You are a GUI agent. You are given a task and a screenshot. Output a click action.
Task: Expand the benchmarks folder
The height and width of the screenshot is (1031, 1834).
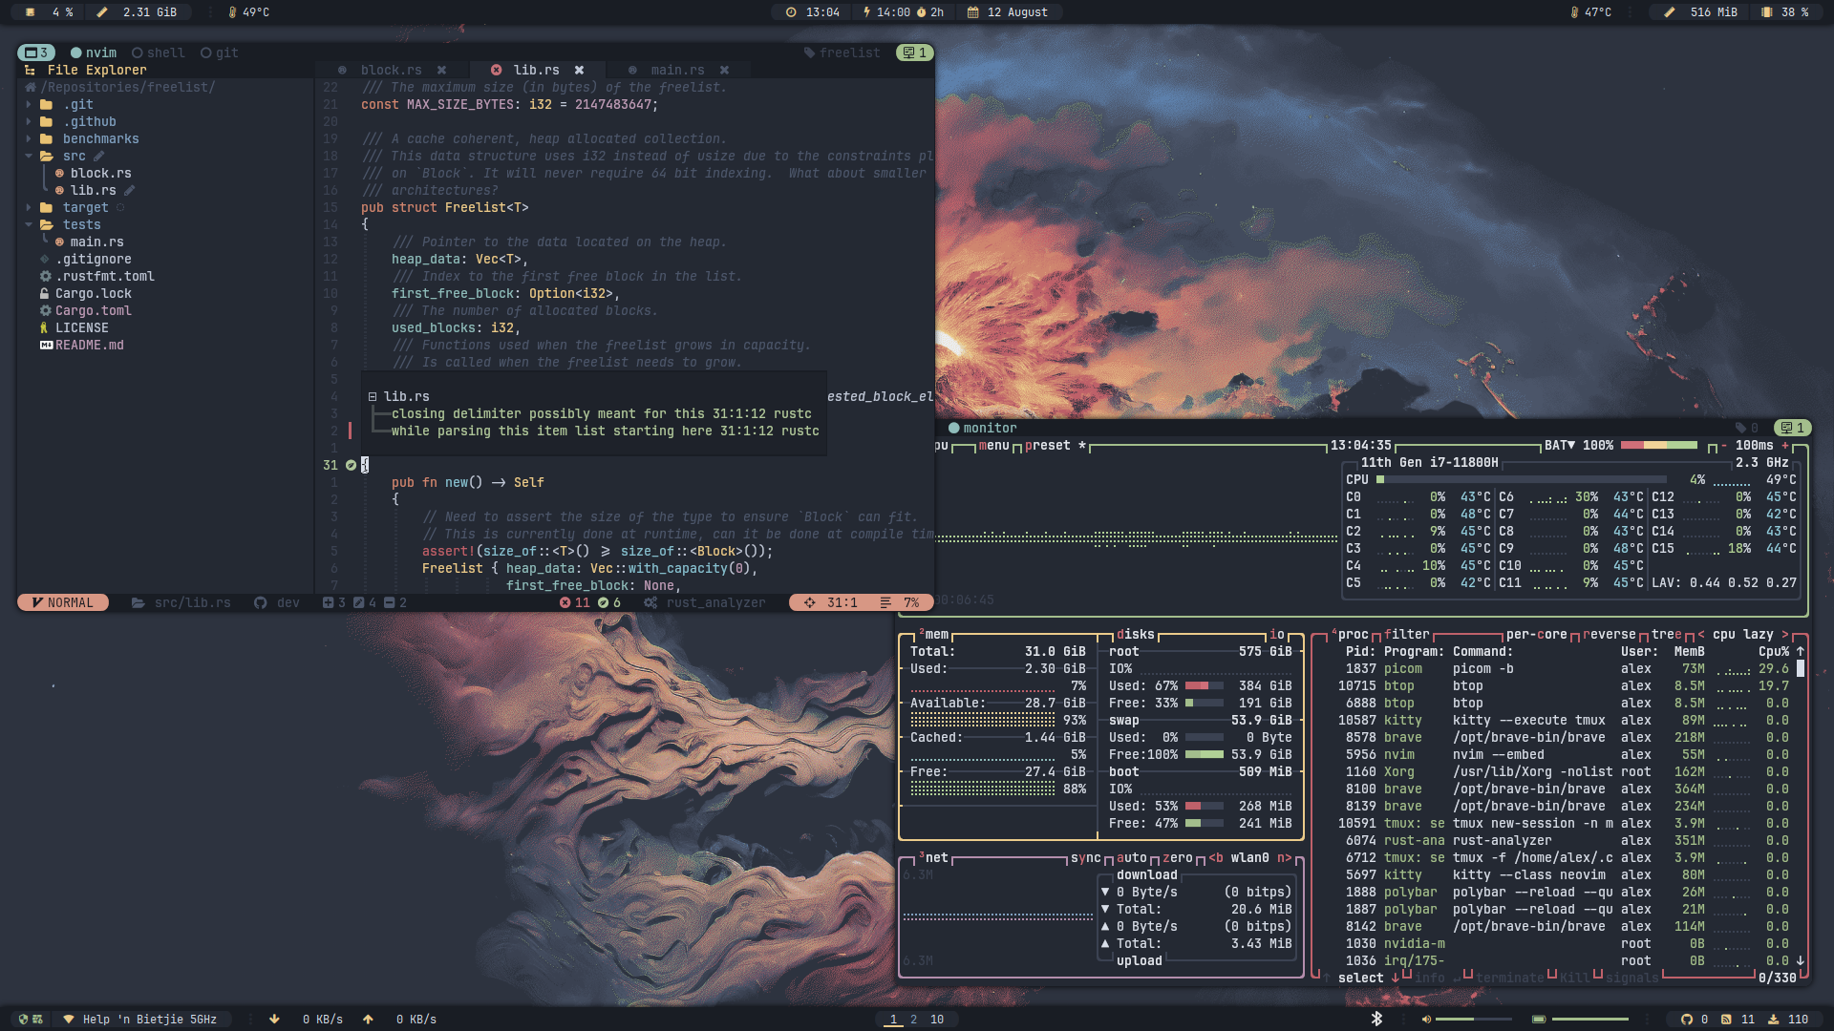click(x=100, y=138)
